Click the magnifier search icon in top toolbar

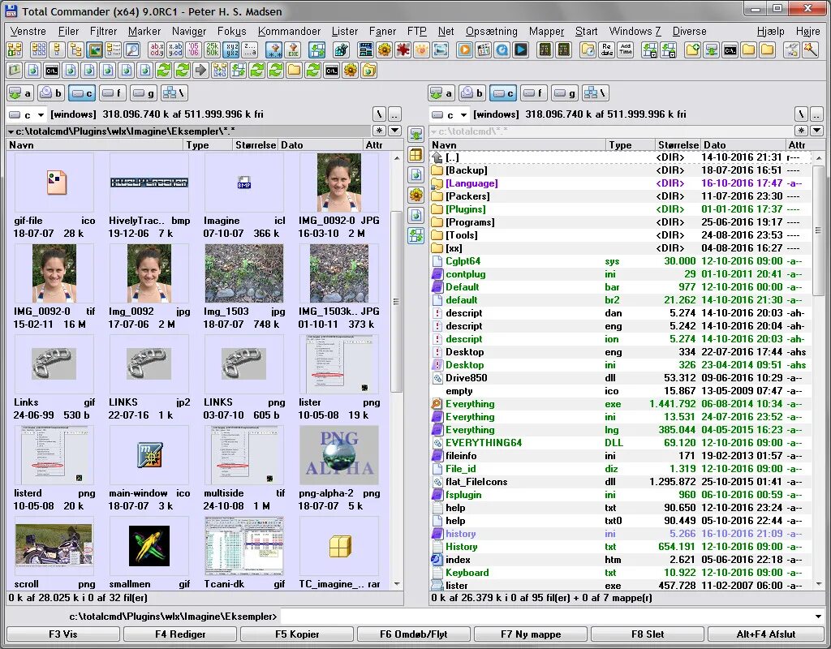pos(132,49)
